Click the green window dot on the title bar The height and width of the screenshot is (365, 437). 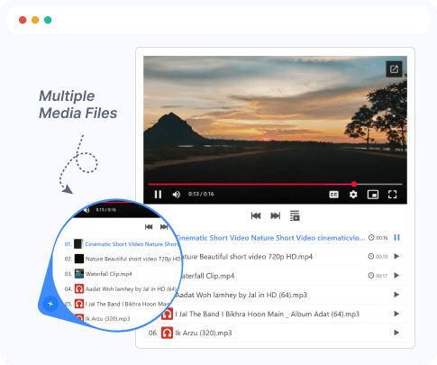coord(48,20)
